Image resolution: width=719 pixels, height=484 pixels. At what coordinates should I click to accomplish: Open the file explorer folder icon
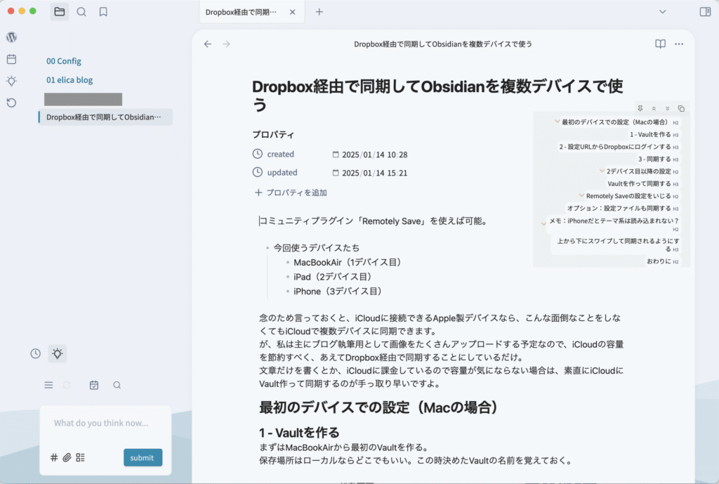59,12
